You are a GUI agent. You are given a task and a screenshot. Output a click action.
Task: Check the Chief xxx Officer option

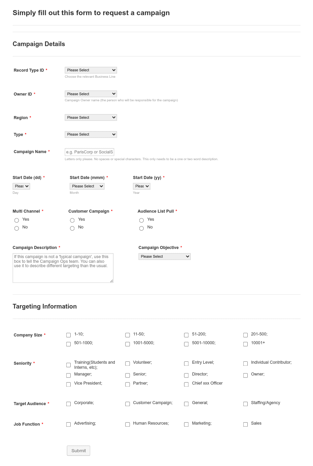click(x=186, y=384)
